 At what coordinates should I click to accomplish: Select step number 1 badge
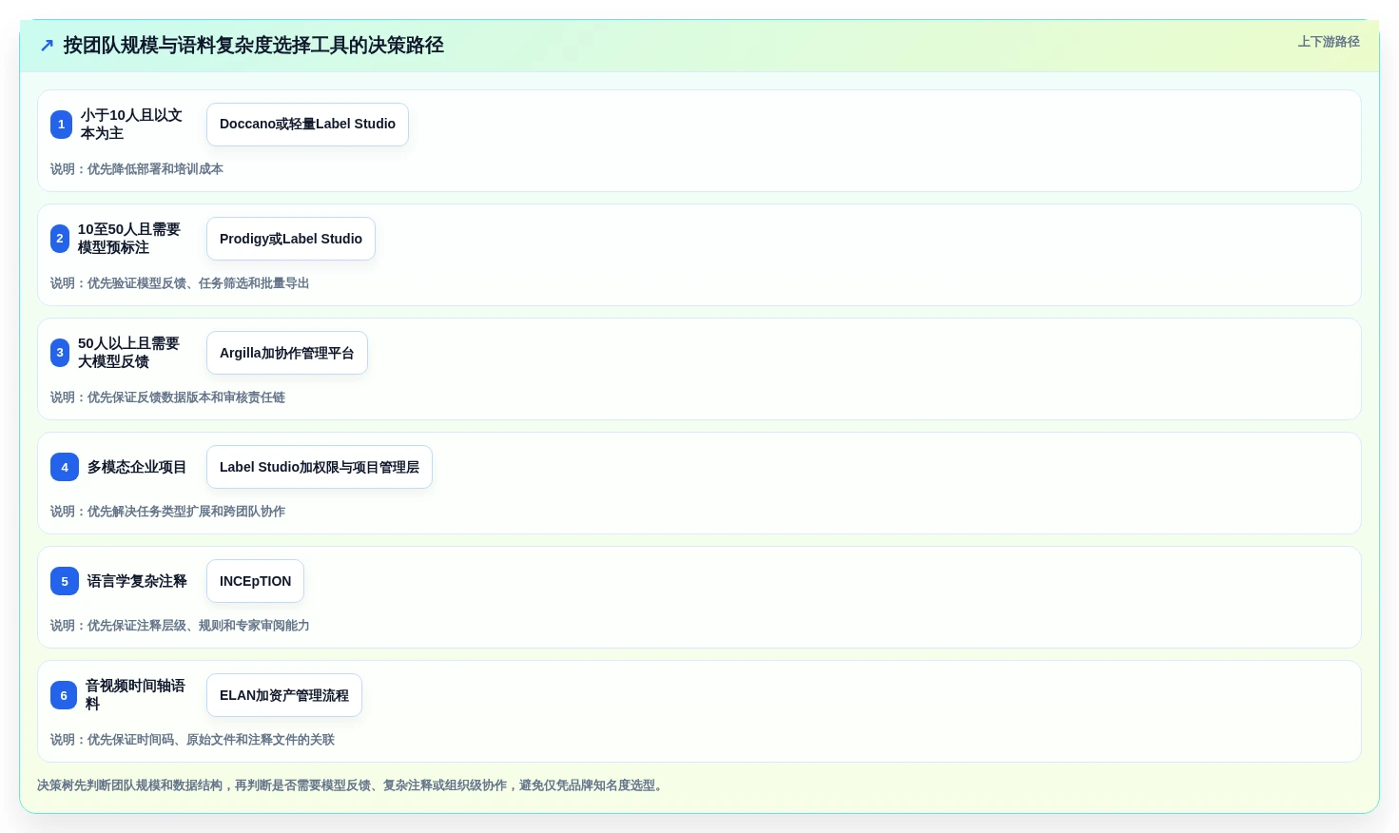click(61, 125)
